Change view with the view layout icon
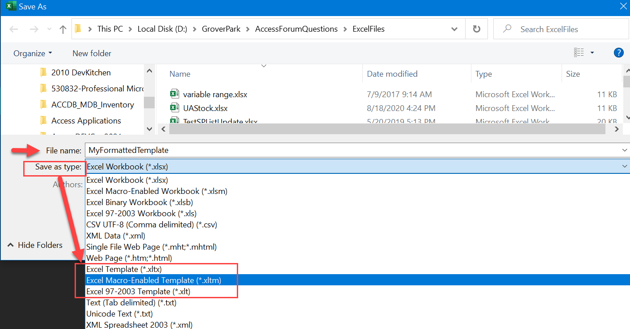Image resolution: width=630 pixels, height=329 pixels. (x=579, y=53)
